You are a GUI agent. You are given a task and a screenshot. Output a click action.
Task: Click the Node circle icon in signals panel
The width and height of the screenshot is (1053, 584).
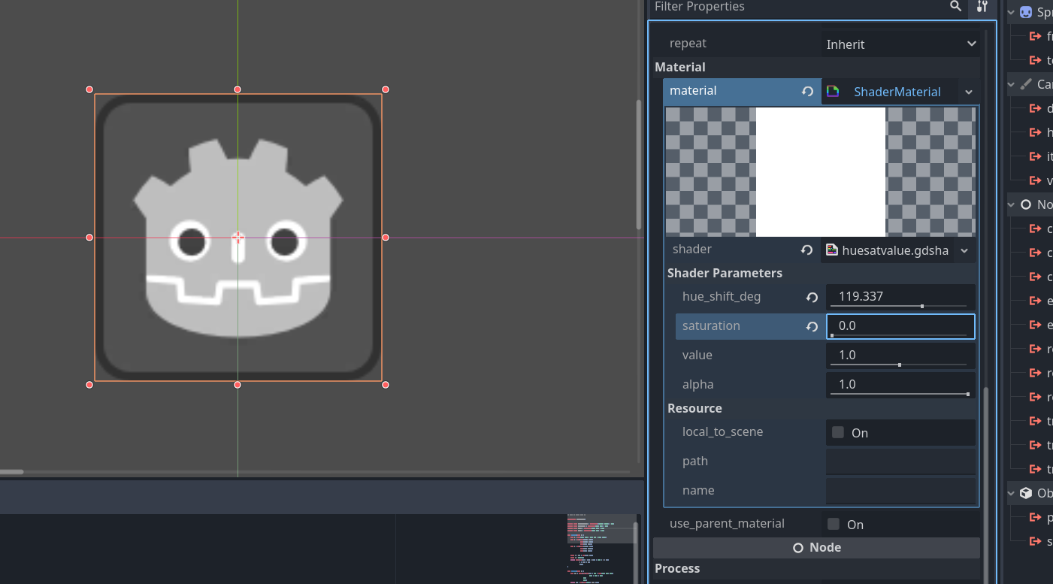(1026, 204)
